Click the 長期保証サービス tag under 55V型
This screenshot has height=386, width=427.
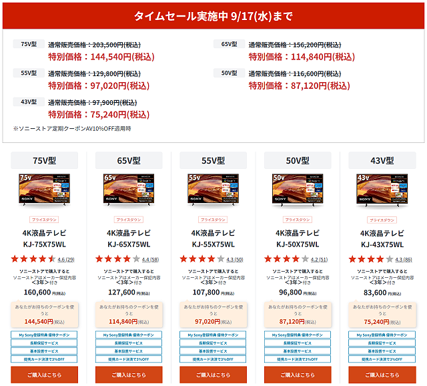click(x=213, y=343)
